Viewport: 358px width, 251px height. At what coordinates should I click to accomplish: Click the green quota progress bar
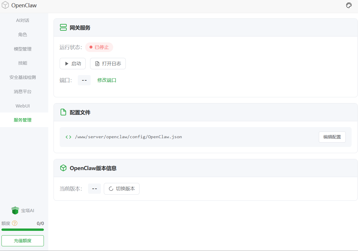tap(23, 230)
